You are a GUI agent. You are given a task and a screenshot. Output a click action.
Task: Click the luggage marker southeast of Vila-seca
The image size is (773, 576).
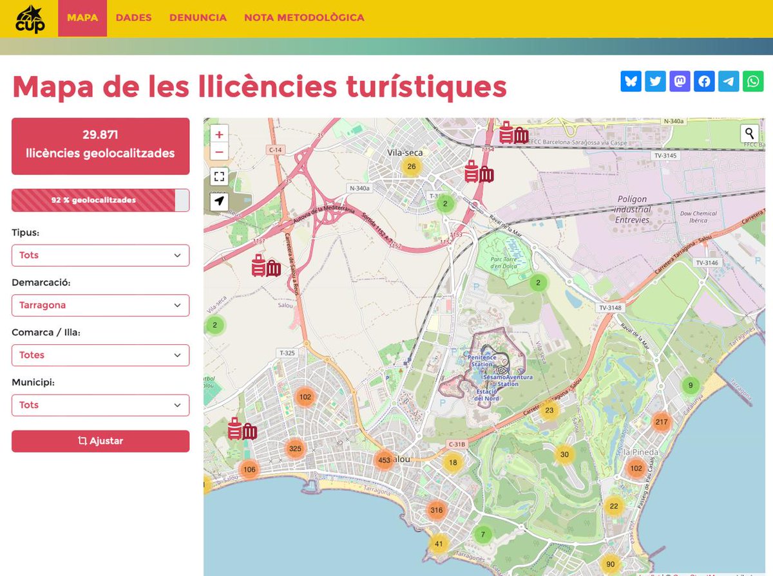point(479,171)
